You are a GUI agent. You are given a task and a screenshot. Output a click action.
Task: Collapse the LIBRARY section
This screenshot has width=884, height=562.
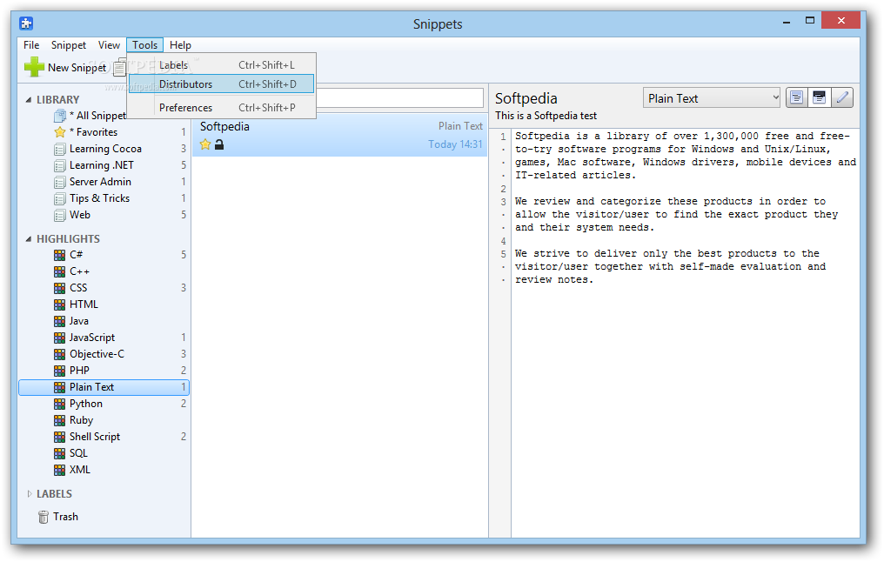pyautogui.click(x=28, y=100)
